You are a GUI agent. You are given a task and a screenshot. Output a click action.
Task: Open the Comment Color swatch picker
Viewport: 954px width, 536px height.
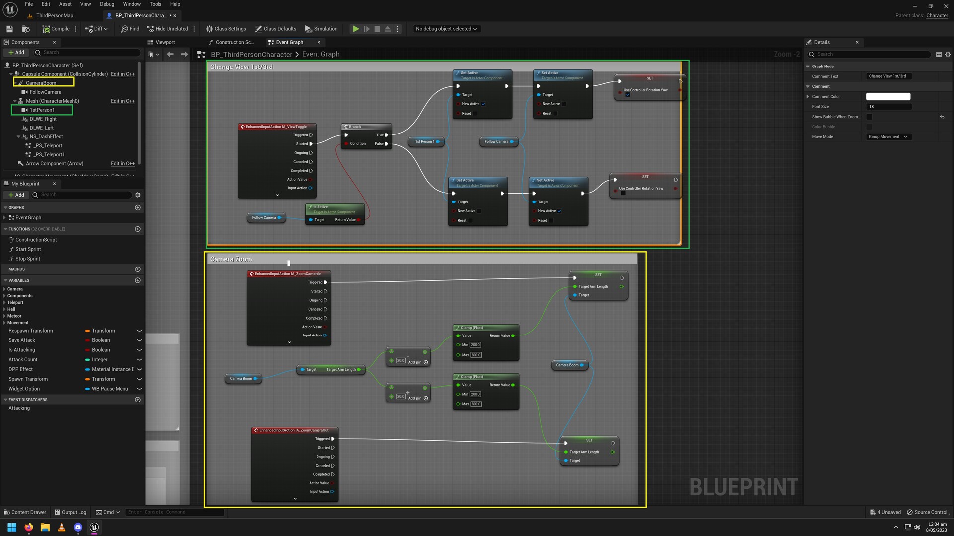point(888,96)
